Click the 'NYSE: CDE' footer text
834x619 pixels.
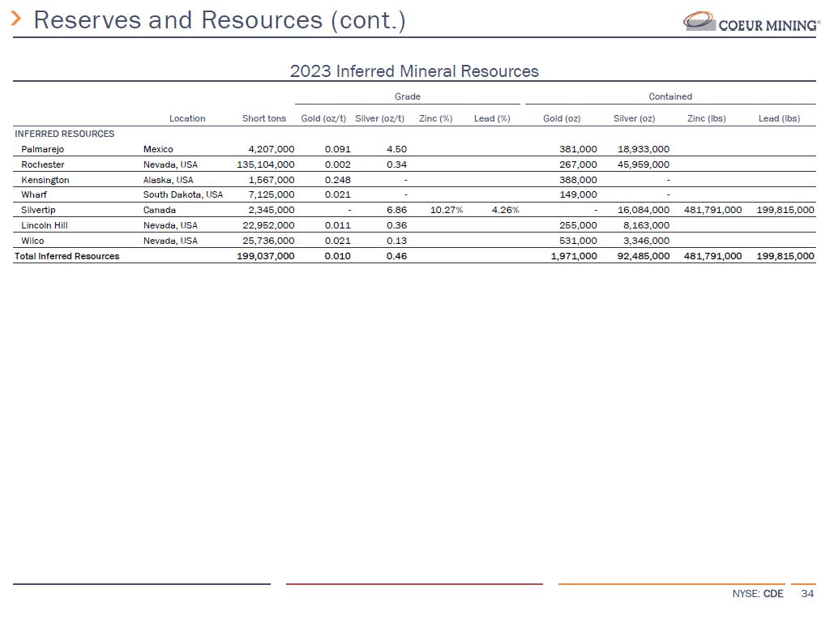tap(758, 594)
